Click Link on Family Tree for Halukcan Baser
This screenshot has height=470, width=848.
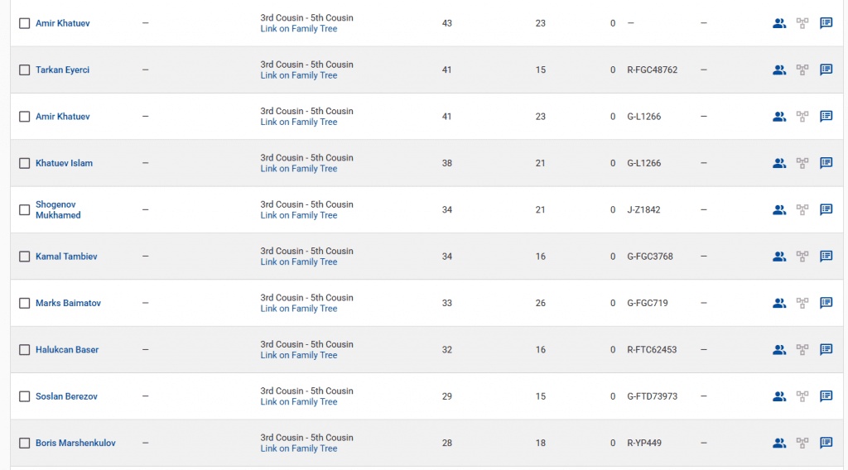click(298, 356)
